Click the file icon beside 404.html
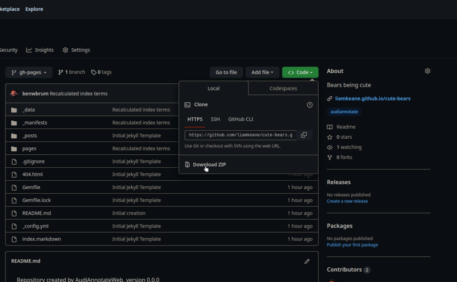 pyautogui.click(x=14, y=174)
